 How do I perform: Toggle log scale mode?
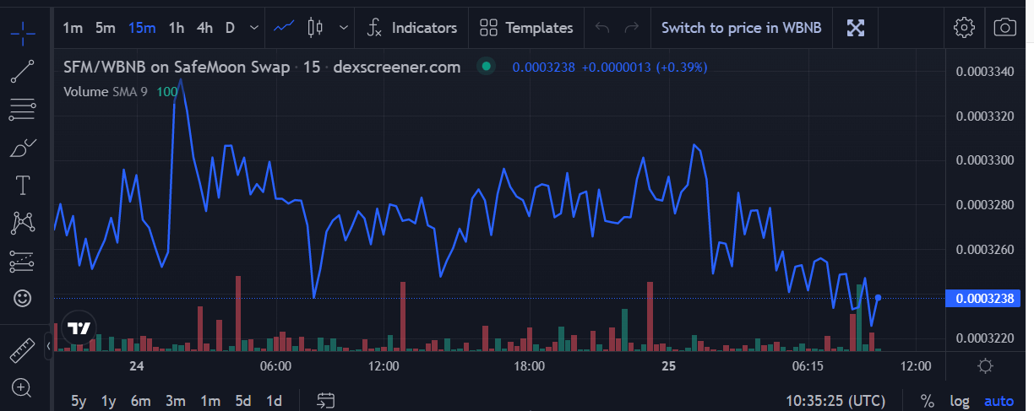(x=960, y=401)
